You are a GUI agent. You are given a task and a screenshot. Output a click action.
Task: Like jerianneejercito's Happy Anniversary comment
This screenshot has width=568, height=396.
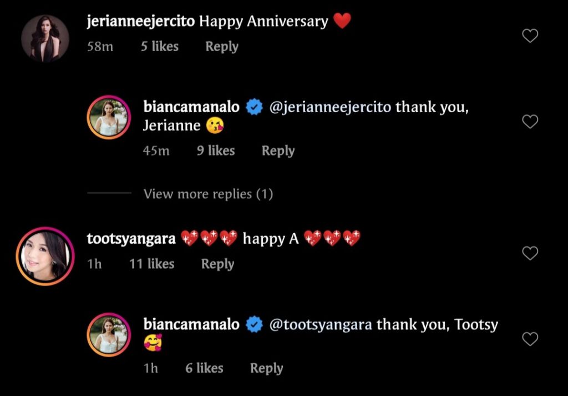coord(530,36)
